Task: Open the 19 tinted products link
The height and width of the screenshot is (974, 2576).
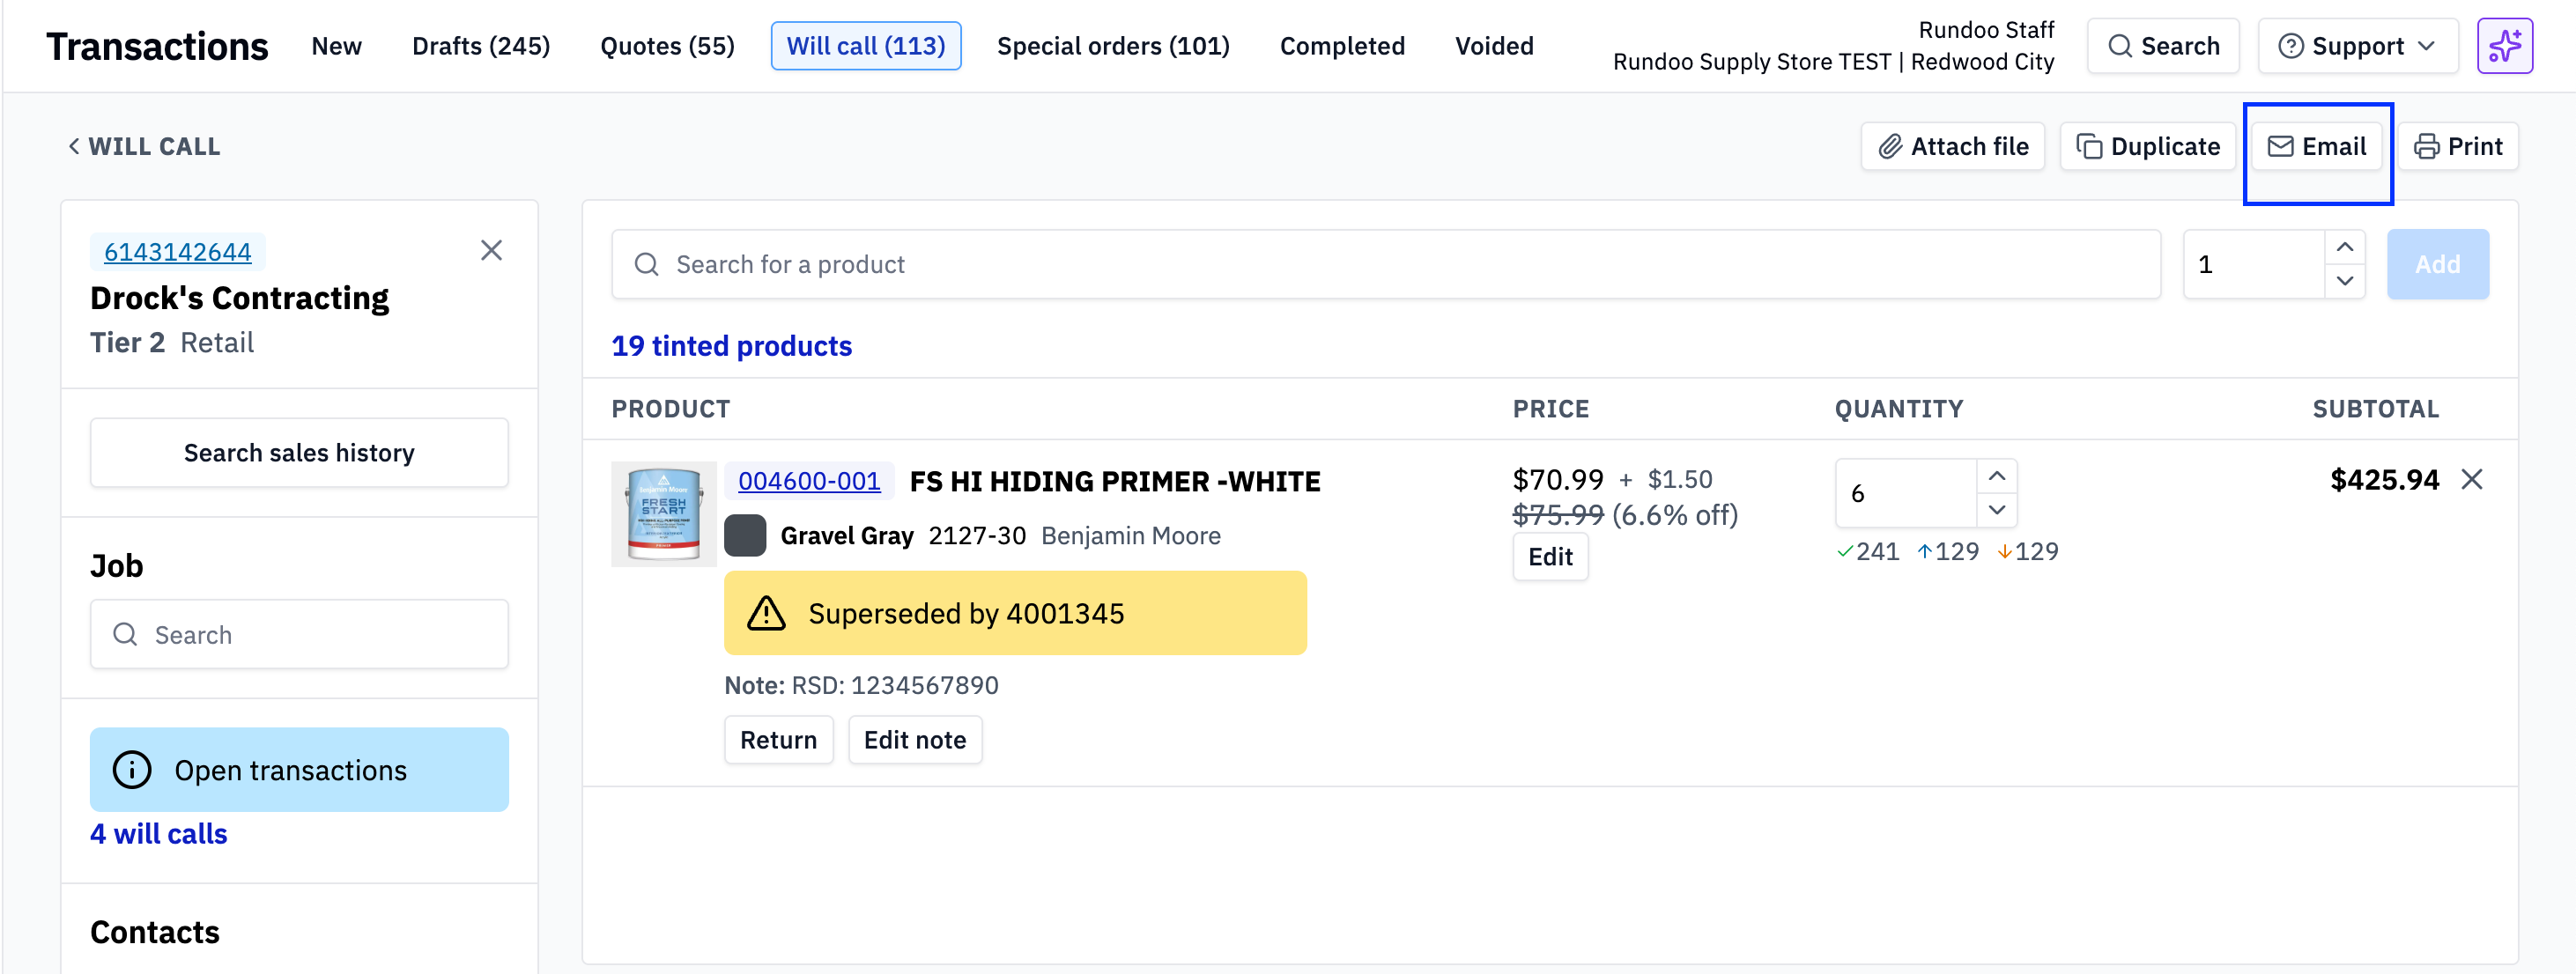Action: 731,346
